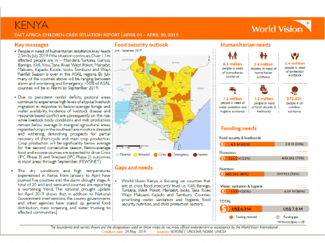Click the 'Funding needs' heading
325x243 pixels.
[239, 128]
